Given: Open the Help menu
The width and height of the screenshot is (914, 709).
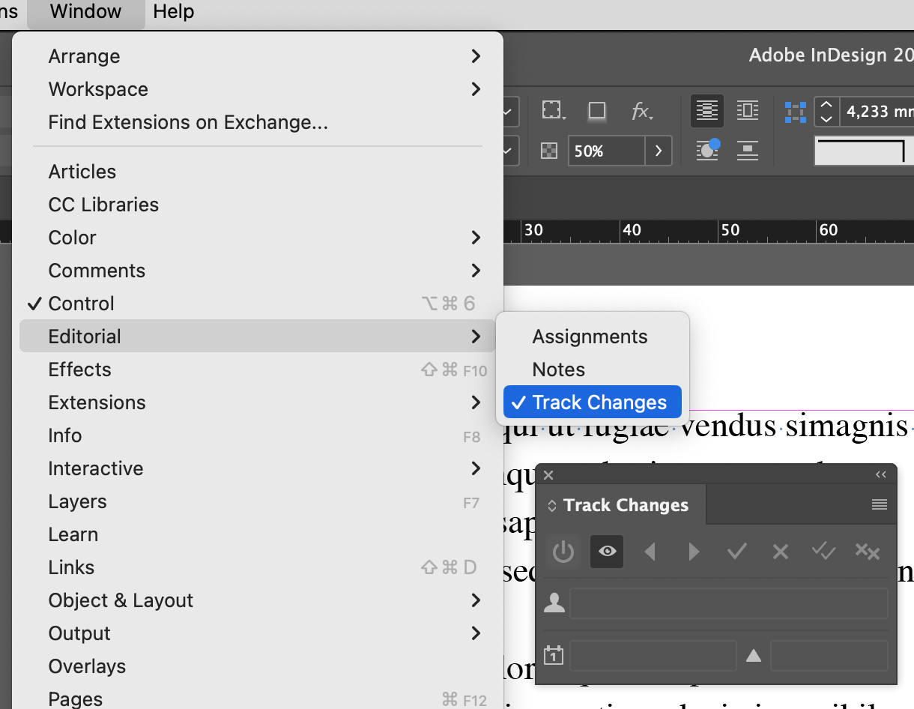Looking at the screenshot, I should [x=173, y=11].
